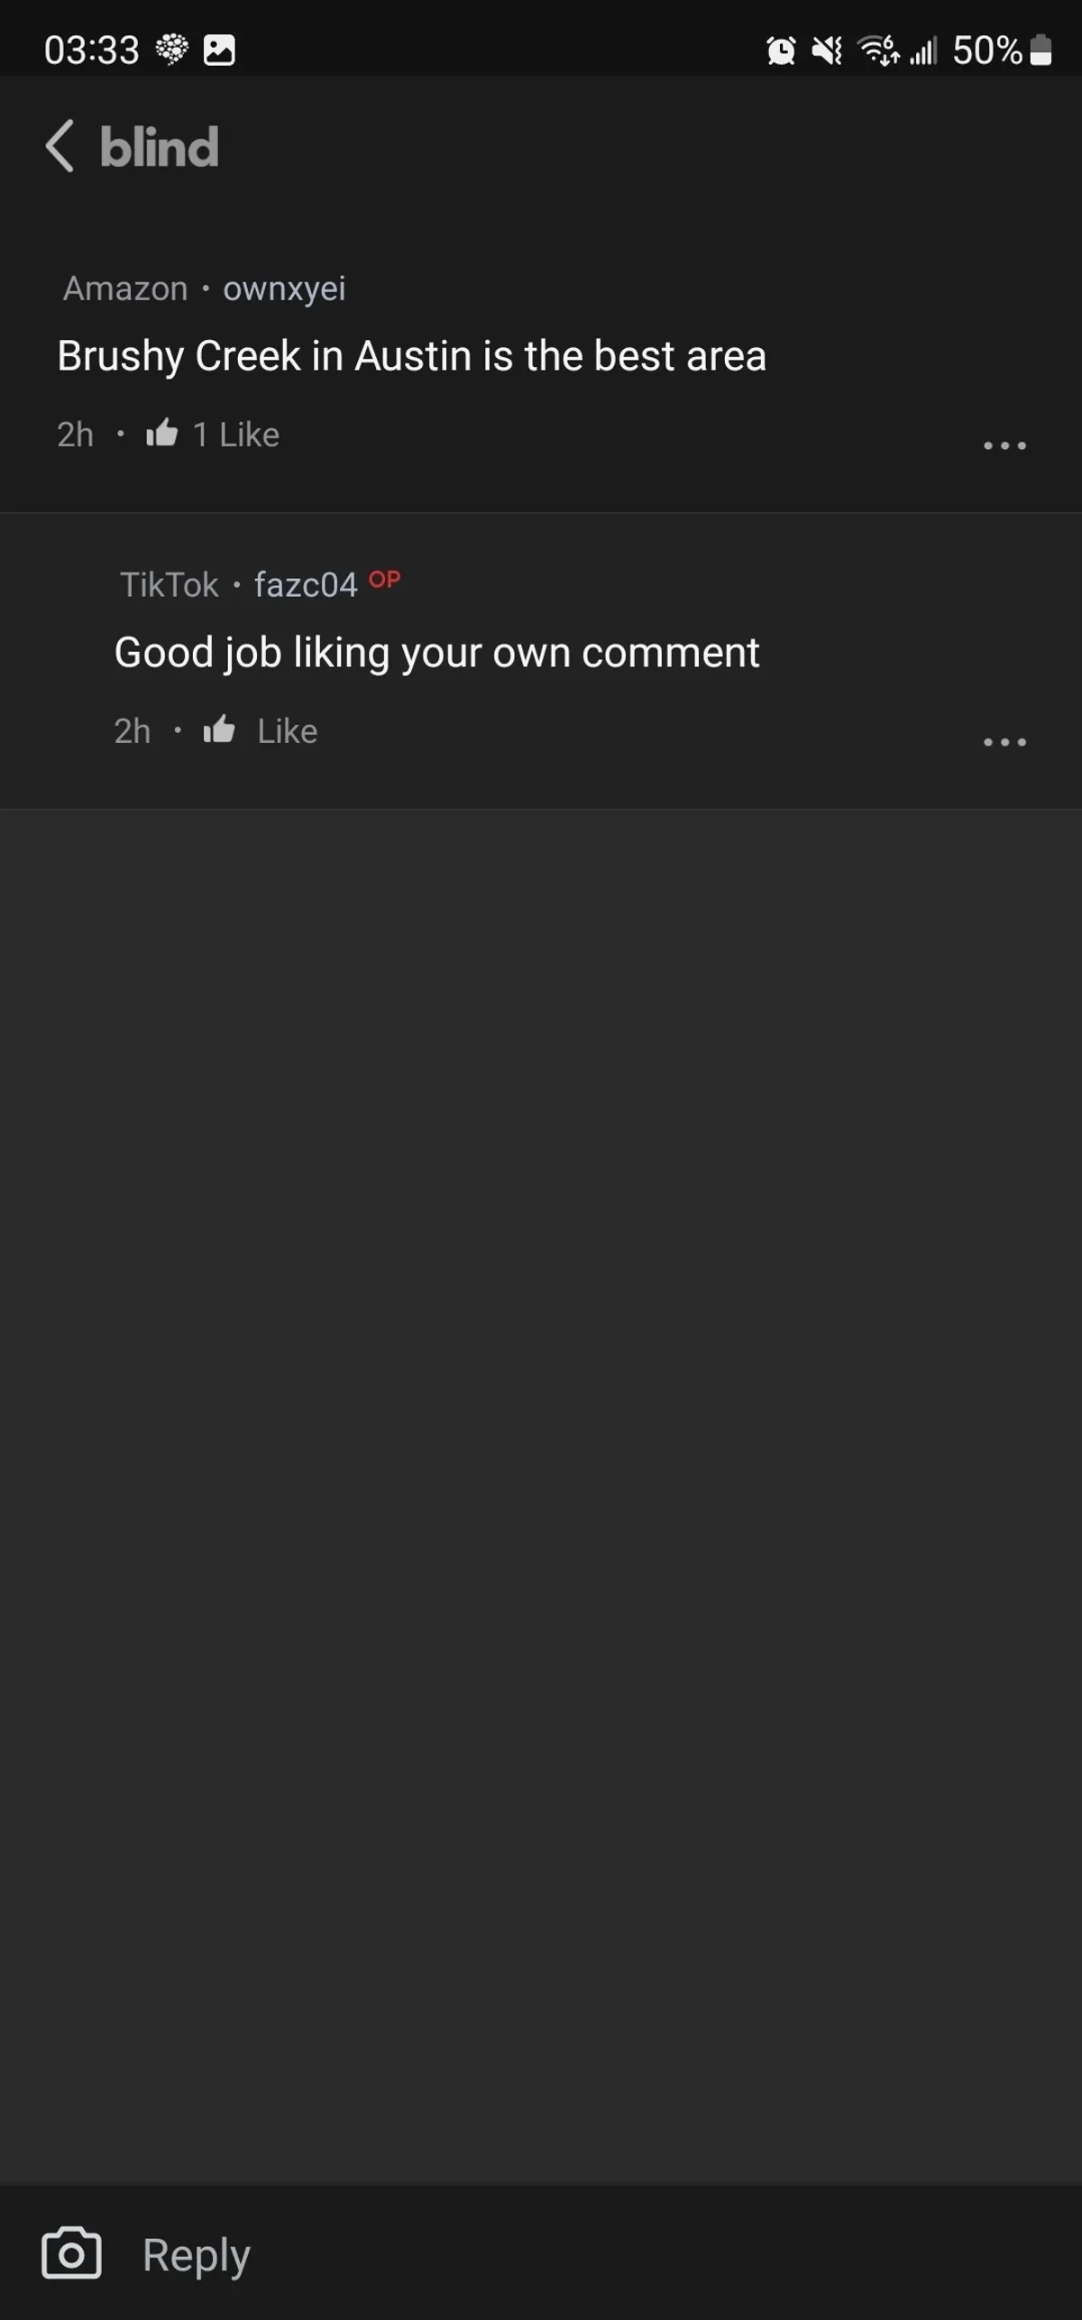Tap the TikTok company label

coord(170,585)
